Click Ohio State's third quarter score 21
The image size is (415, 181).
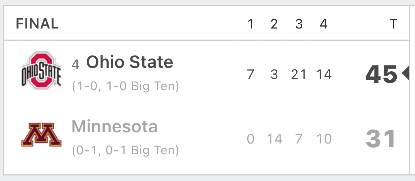tap(299, 75)
